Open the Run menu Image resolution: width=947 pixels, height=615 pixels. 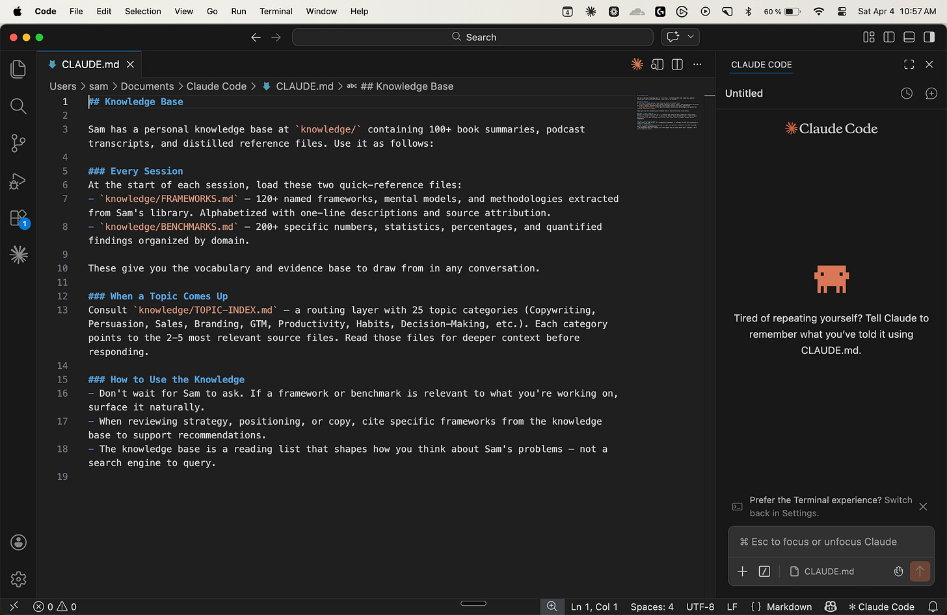239,11
